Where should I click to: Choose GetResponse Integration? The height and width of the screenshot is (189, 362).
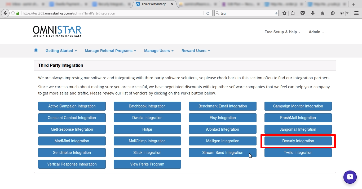click(x=72, y=129)
